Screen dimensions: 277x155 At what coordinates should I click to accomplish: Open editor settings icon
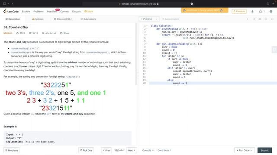pyautogui.click(x=266, y=19)
